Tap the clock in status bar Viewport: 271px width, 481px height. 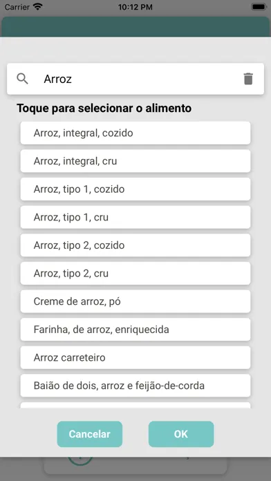point(135,7)
